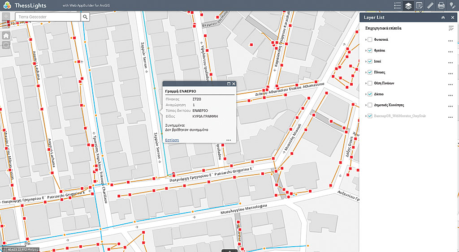Click the Layer List stack icon
The width and height of the screenshot is (459, 252).
tap(408, 6)
